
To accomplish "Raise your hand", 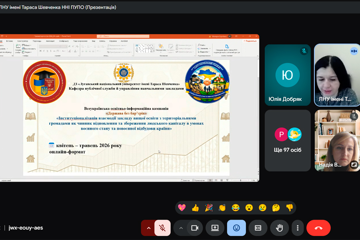I will point(280,228).
